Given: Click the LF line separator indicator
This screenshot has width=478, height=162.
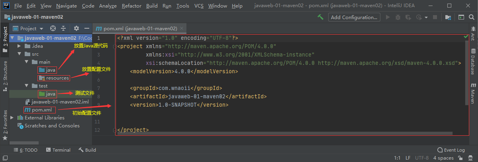Looking at the screenshot, I should (x=407, y=158).
